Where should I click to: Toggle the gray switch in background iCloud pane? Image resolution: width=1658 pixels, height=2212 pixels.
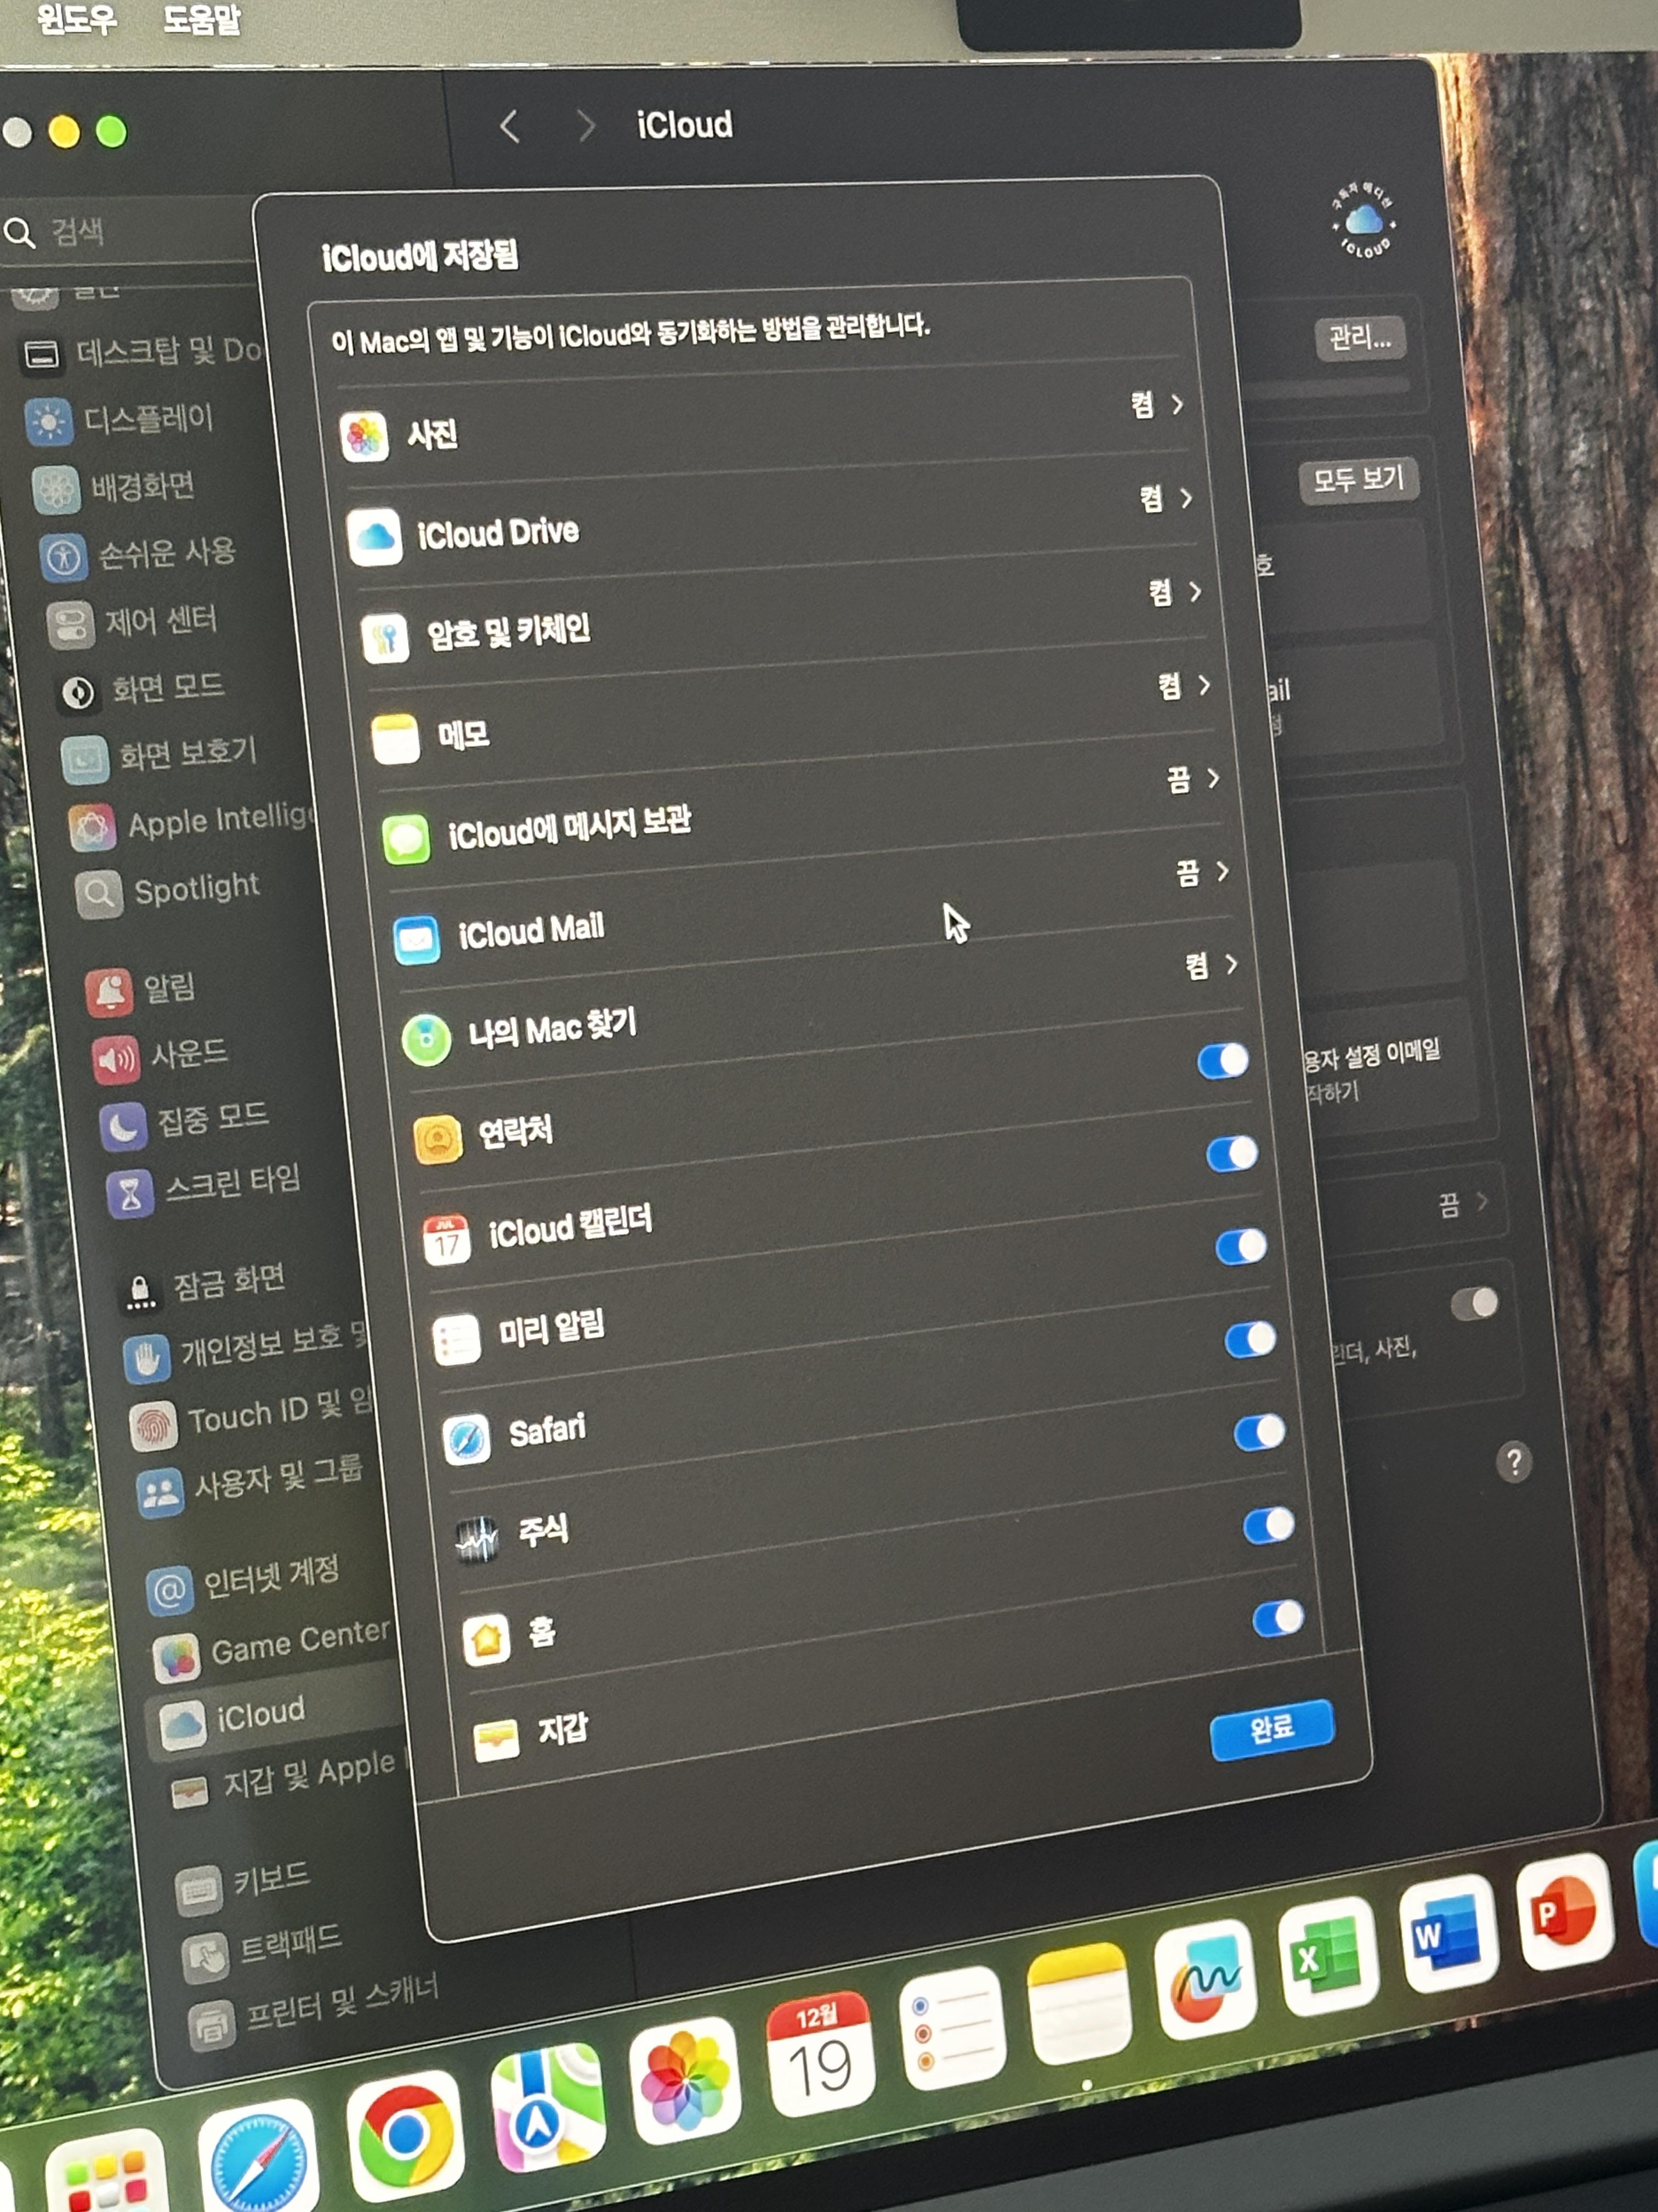(1475, 1303)
